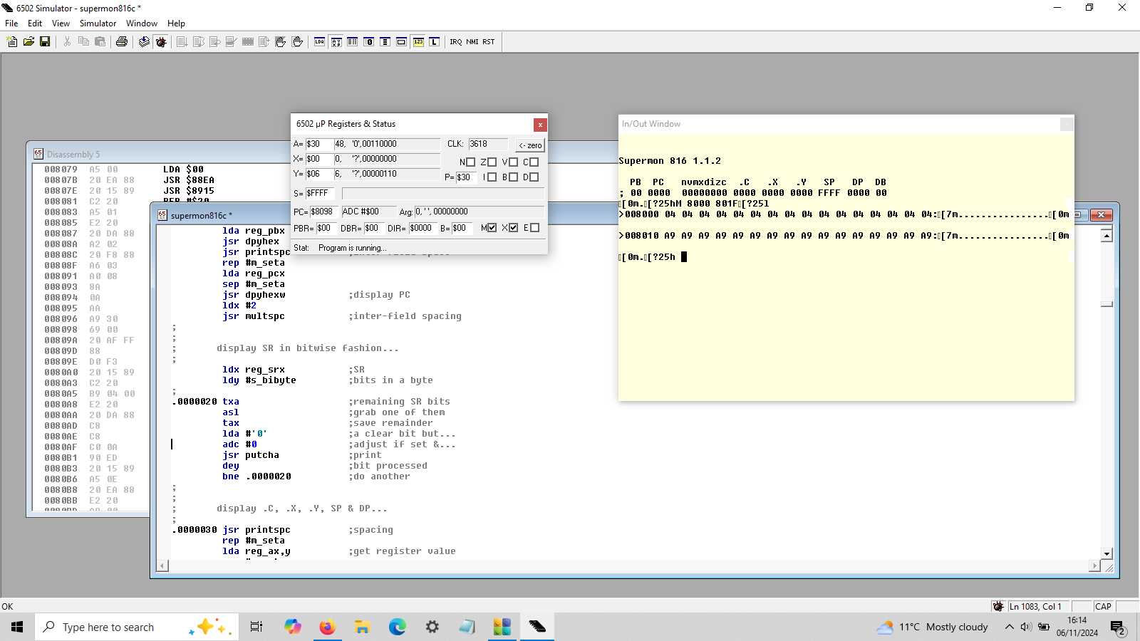
Task: Click the PC register input field
Action: [x=324, y=212]
